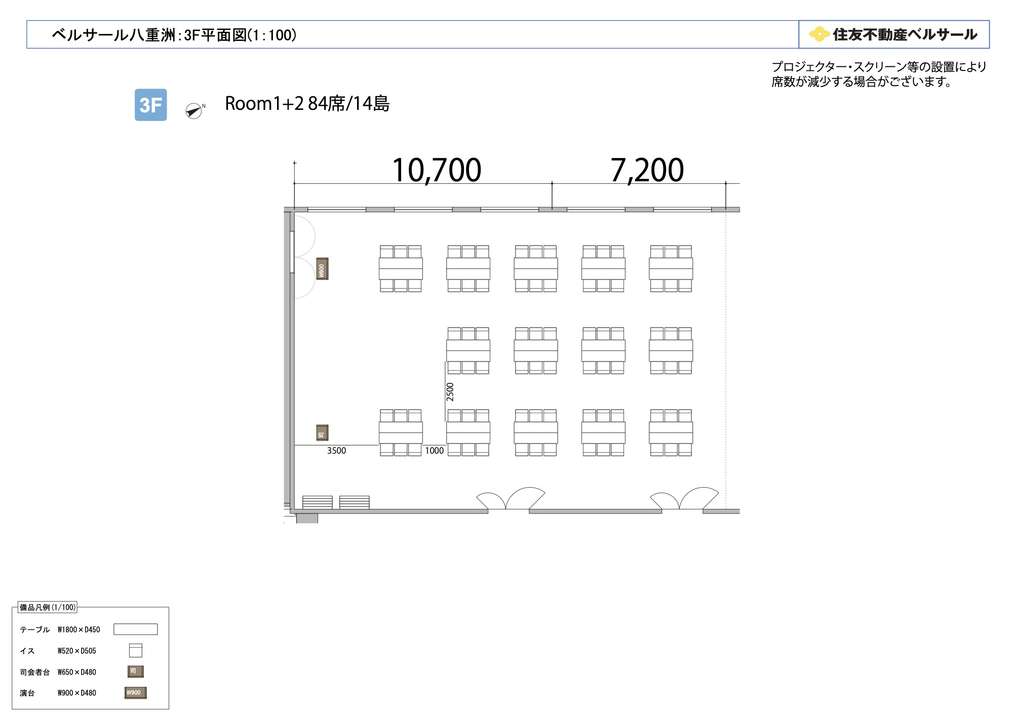1013x716 pixels.
Task: Click the MC stand sample in the legend
Action: coord(135,671)
